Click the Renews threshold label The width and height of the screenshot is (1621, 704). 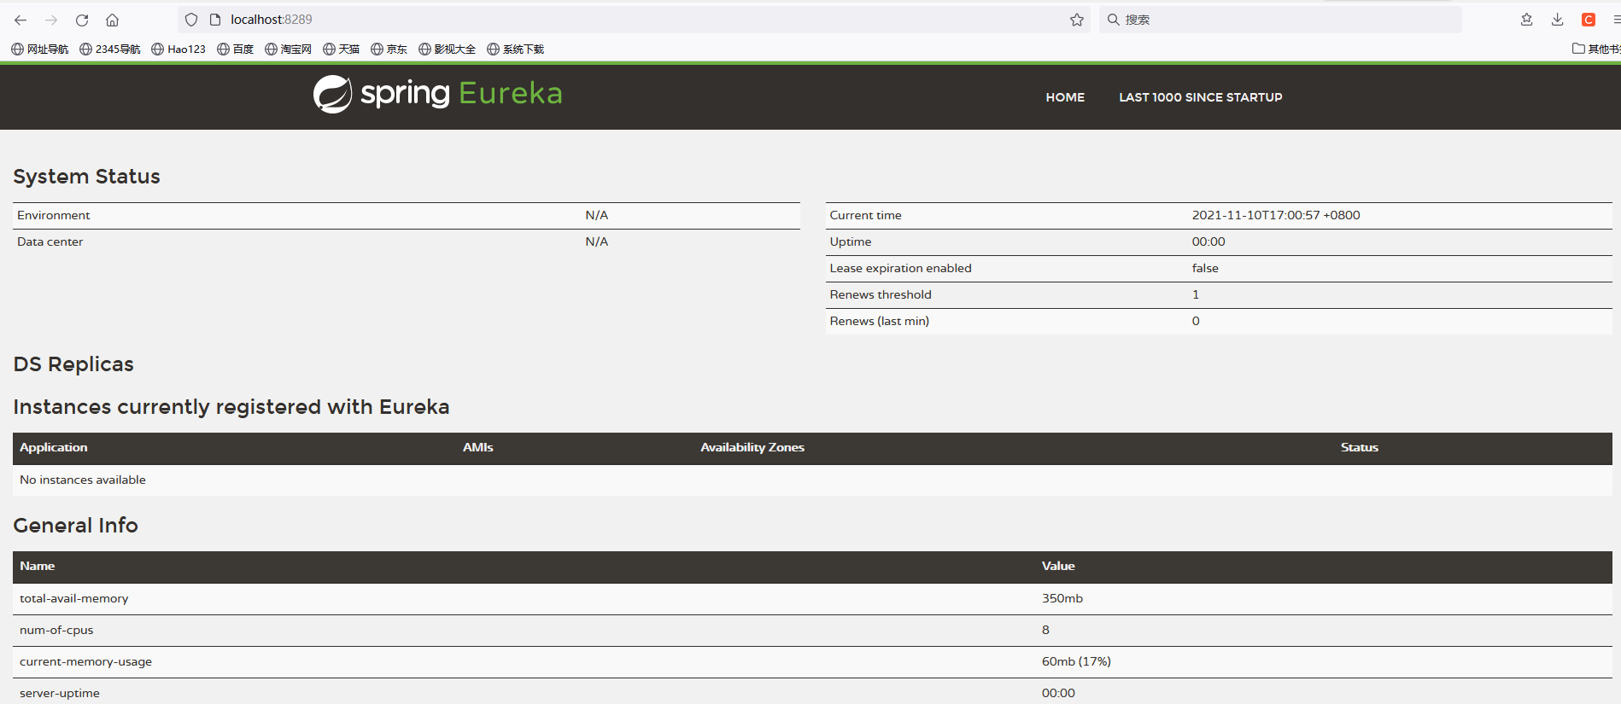(881, 294)
